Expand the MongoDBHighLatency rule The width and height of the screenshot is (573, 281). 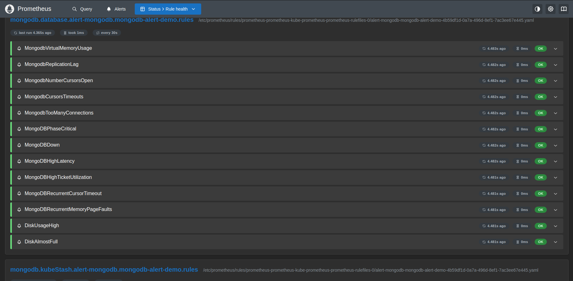556,161
